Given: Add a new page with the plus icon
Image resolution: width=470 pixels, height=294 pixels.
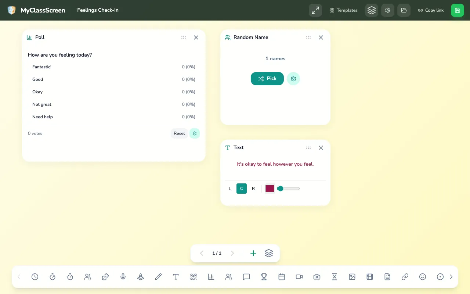Looking at the screenshot, I should pyautogui.click(x=253, y=253).
